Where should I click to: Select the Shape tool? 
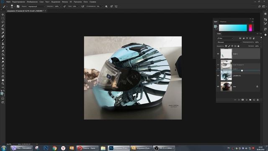coord(3,76)
